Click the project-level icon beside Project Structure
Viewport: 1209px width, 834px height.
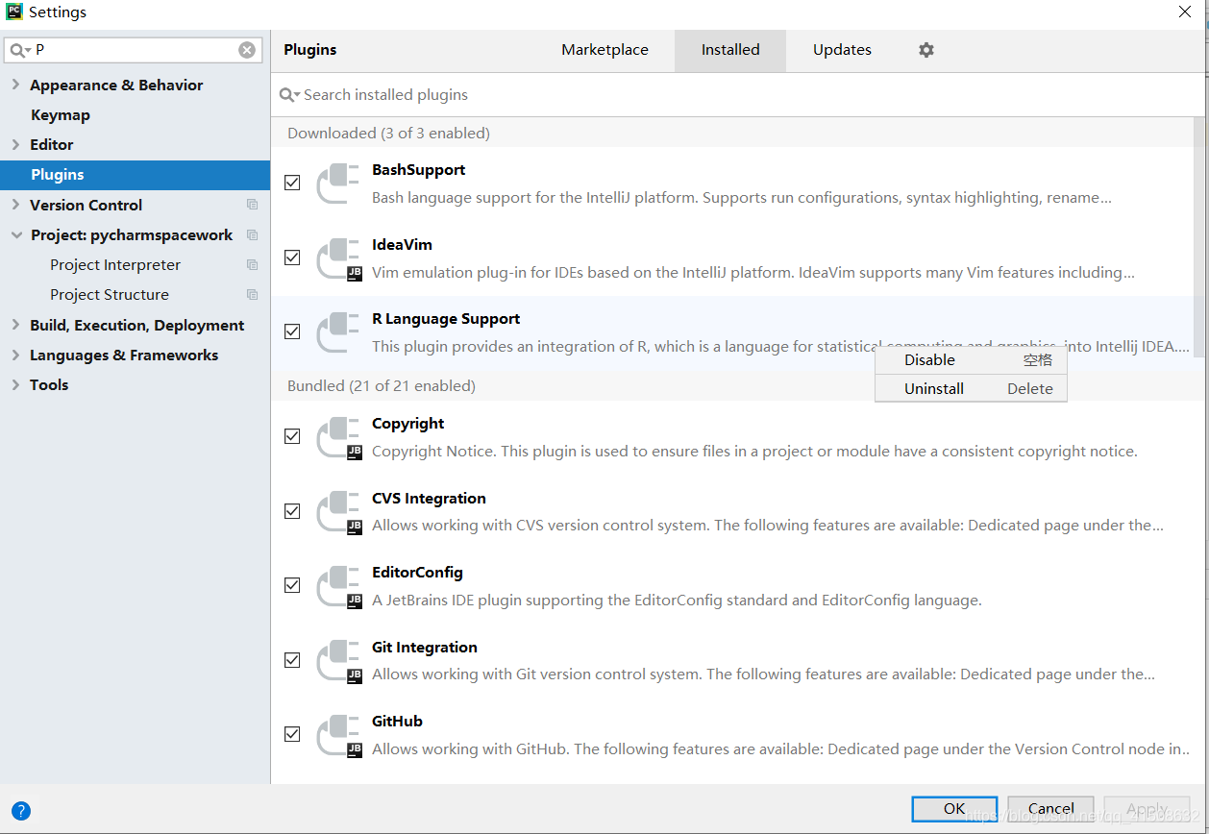tap(252, 294)
